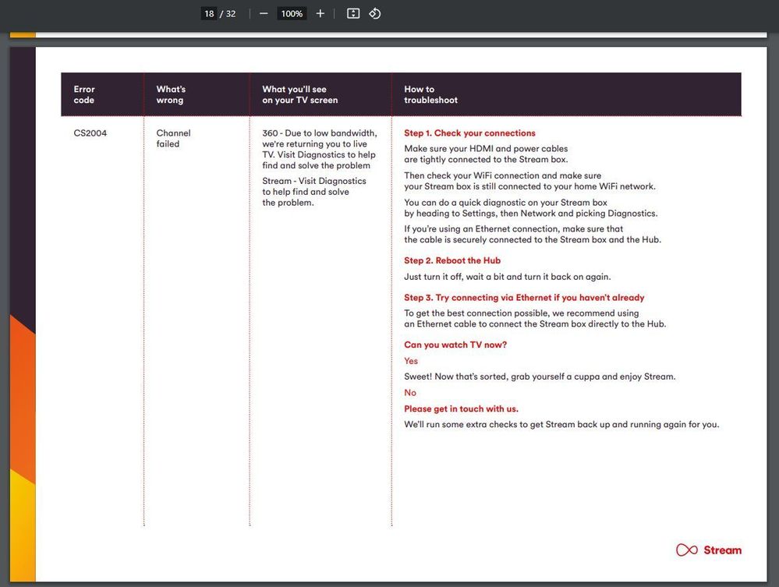Click 'To get the best connection possible' text
Viewport: 779px width, 587px height.
click(x=535, y=318)
